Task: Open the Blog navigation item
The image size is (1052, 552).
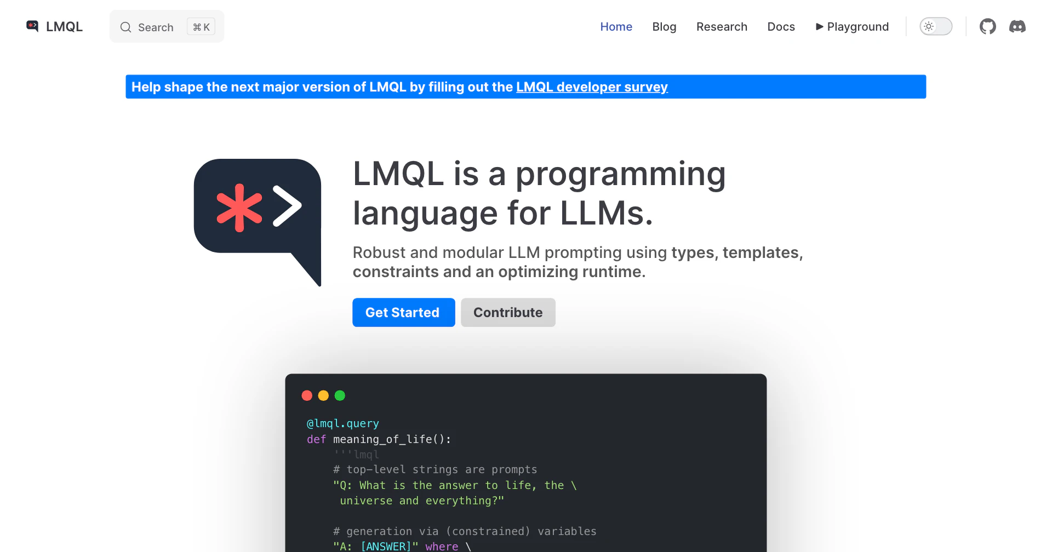Action: (x=664, y=26)
